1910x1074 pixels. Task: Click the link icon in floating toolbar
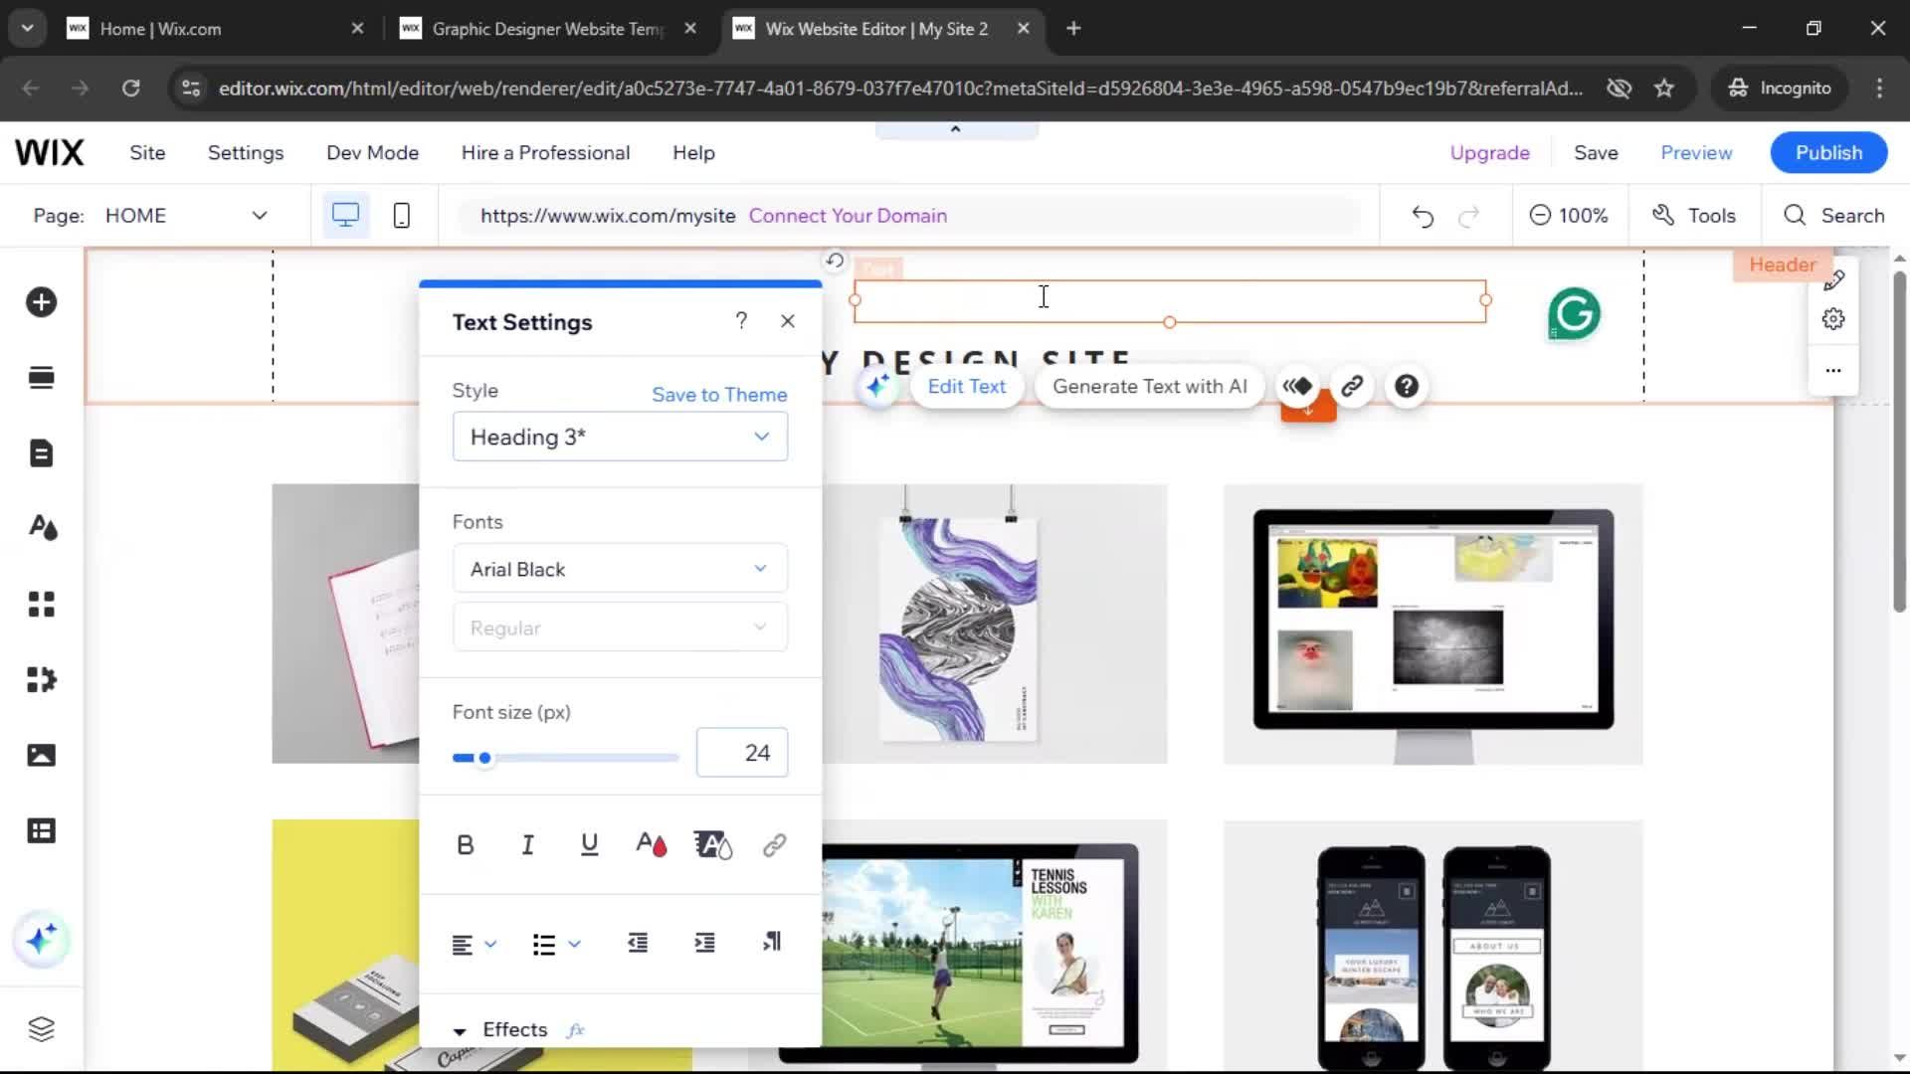(x=1352, y=387)
